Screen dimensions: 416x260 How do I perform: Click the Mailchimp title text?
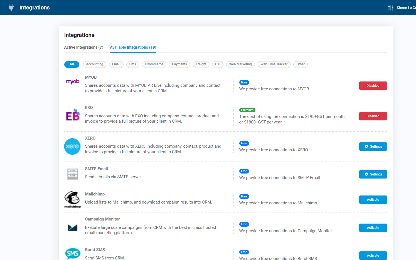pos(95,194)
